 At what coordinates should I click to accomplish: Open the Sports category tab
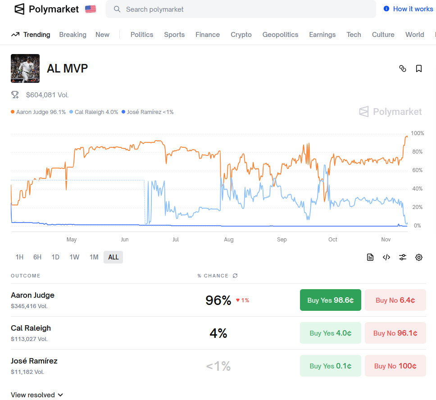tap(174, 35)
